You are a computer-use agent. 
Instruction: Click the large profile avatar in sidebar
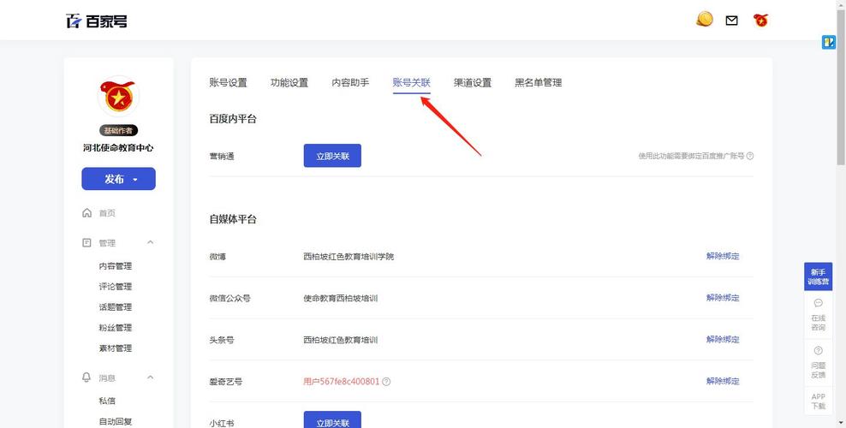pyautogui.click(x=119, y=96)
